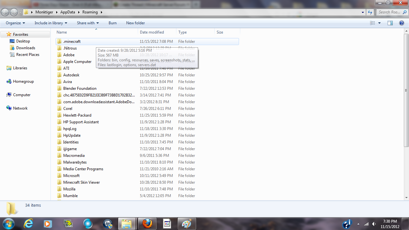Refresh the Roaming folder view

pos(370,12)
